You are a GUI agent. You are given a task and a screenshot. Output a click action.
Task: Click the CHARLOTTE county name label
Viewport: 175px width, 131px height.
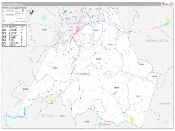coord(165,104)
